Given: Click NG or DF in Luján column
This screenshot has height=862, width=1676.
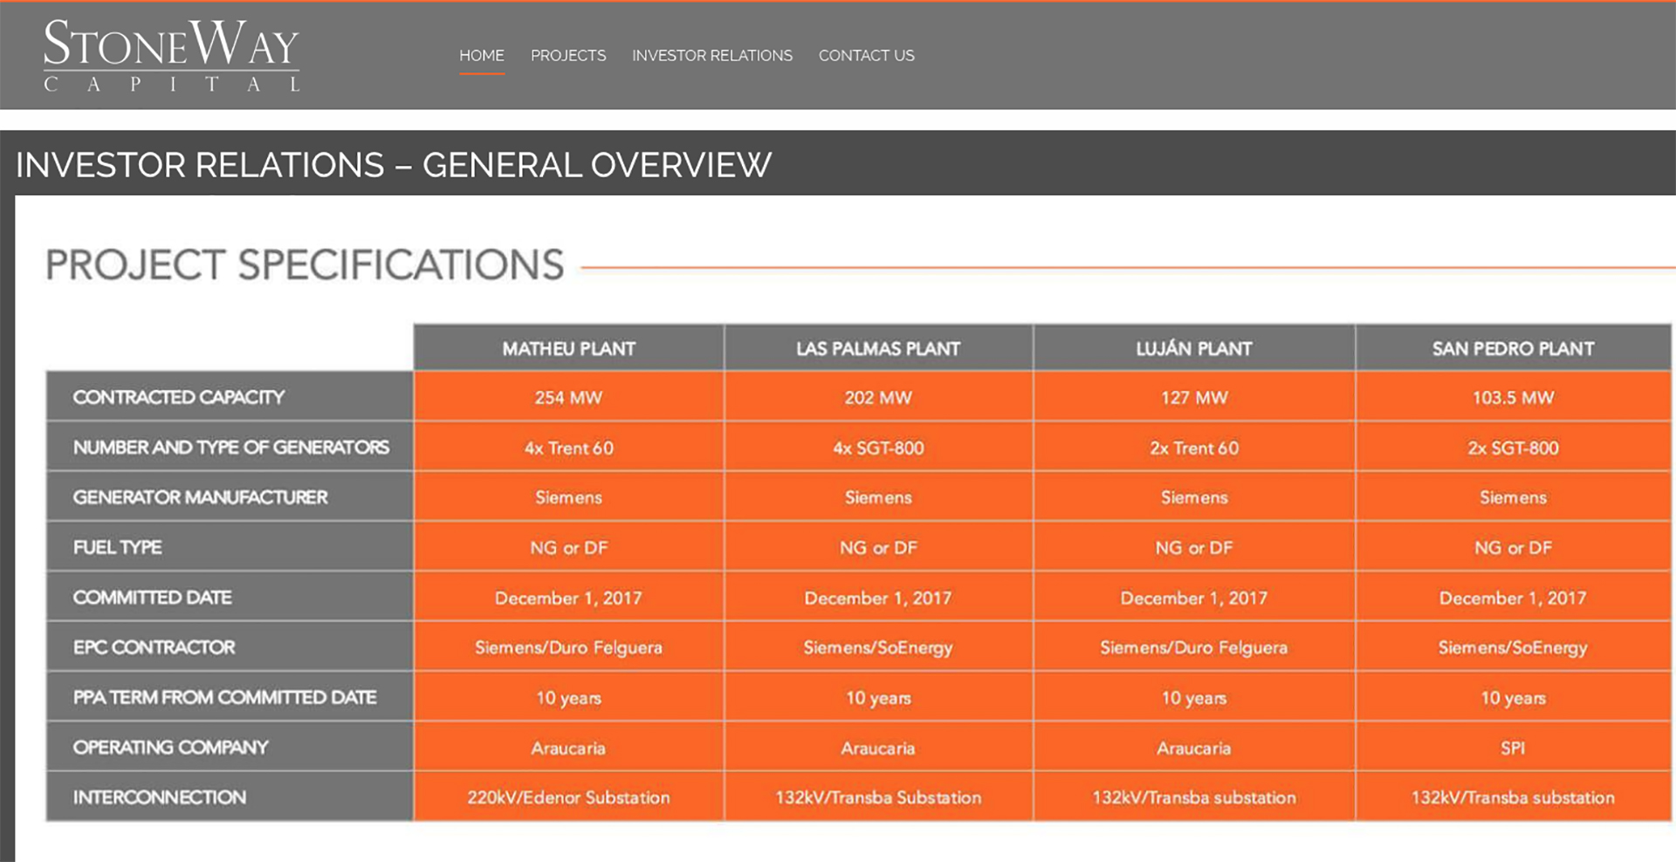Looking at the screenshot, I should pyautogui.click(x=1194, y=547).
